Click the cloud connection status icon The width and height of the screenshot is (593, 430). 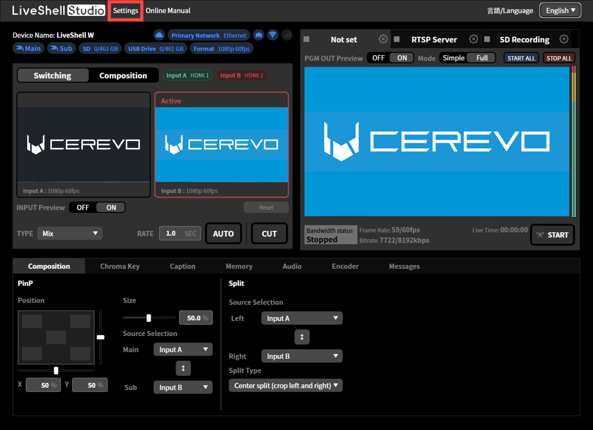(x=159, y=35)
